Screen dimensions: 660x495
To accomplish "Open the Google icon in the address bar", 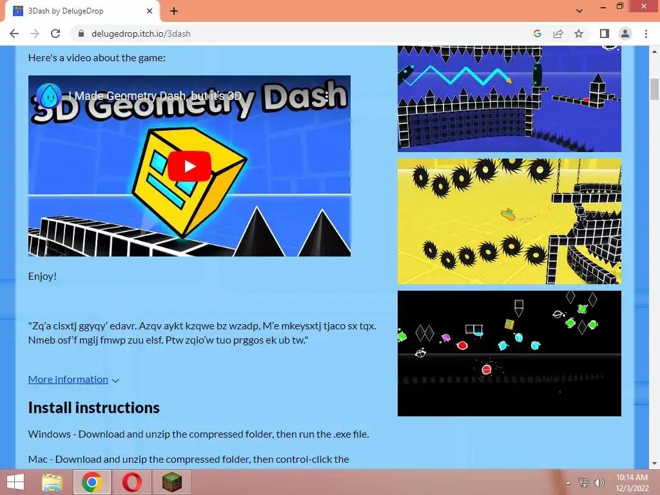I will 538,34.
